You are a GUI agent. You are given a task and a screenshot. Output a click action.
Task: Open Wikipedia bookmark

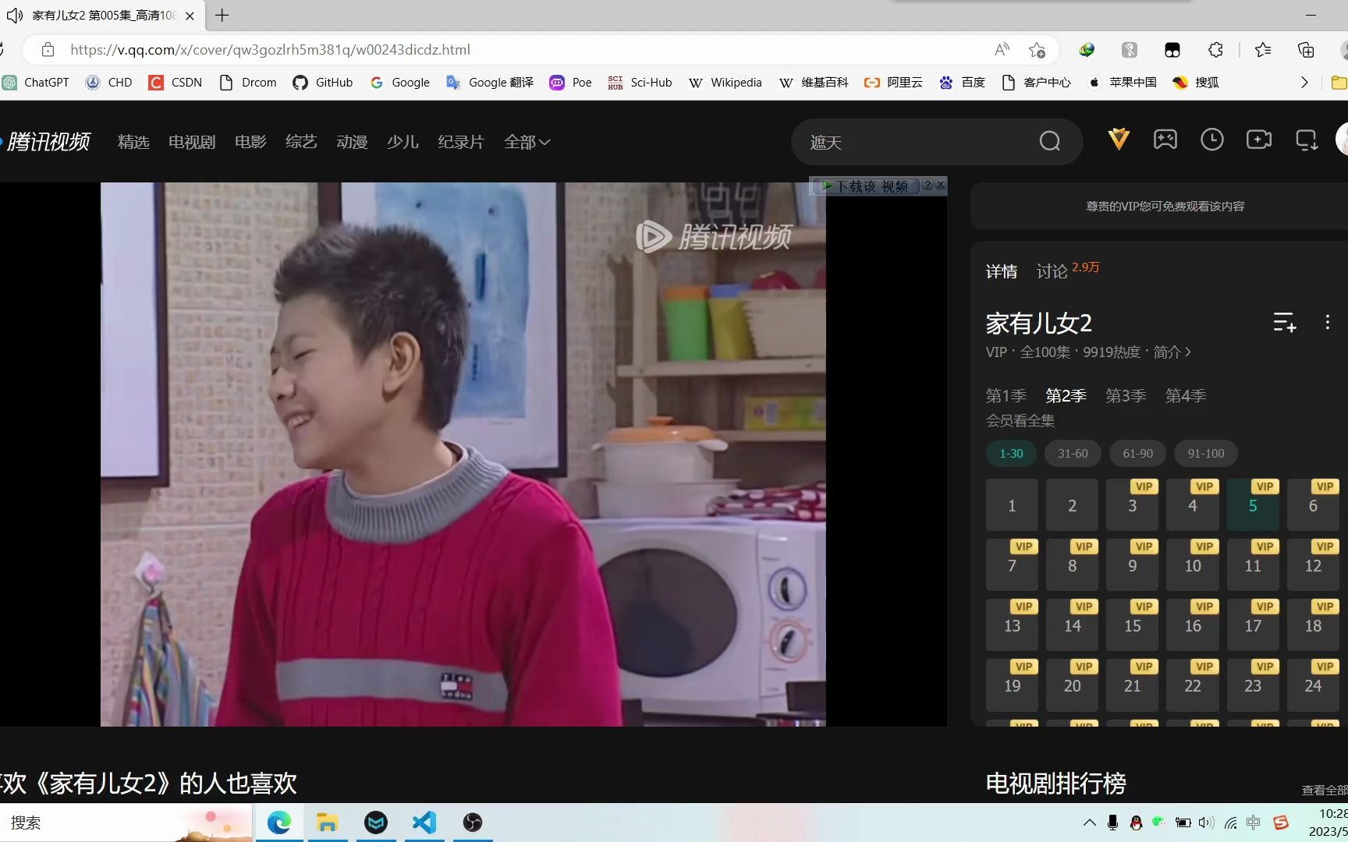pyautogui.click(x=725, y=82)
